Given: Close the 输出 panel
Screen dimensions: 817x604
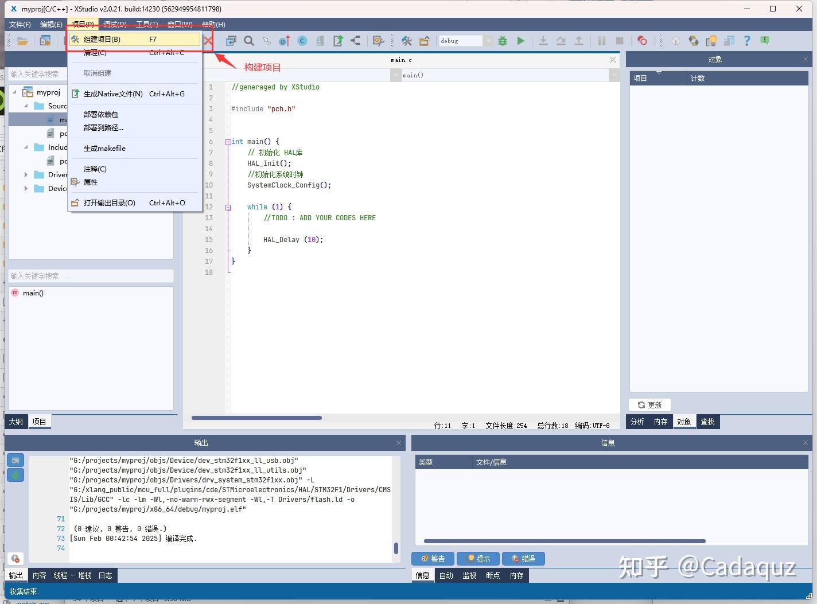Looking at the screenshot, I should point(399,443).
